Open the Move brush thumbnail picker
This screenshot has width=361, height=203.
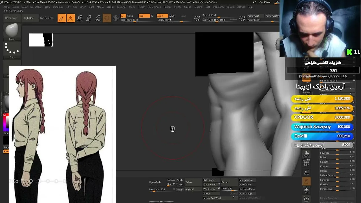pos(12,32)
